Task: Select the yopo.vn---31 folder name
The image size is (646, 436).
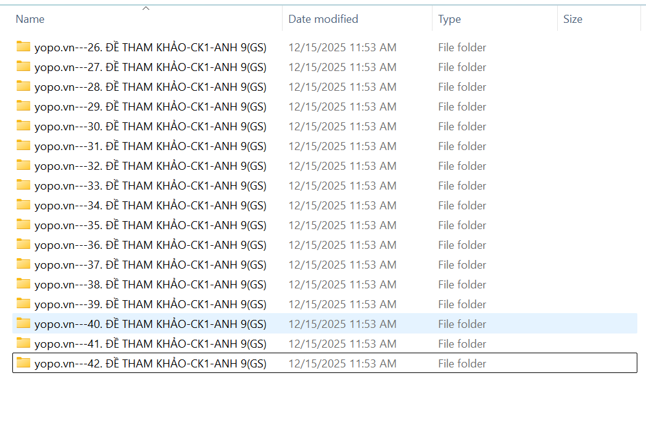Action: [151, 146]
